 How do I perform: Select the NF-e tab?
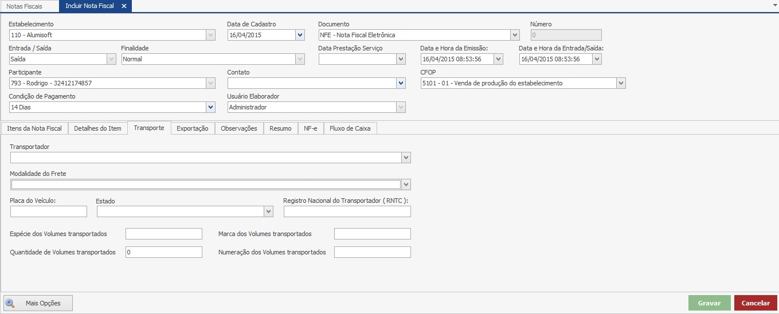tap(310, 128)
